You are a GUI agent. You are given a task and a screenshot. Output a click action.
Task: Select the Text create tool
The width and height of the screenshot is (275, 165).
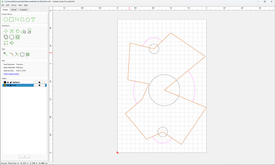click(x=33, y=20)
